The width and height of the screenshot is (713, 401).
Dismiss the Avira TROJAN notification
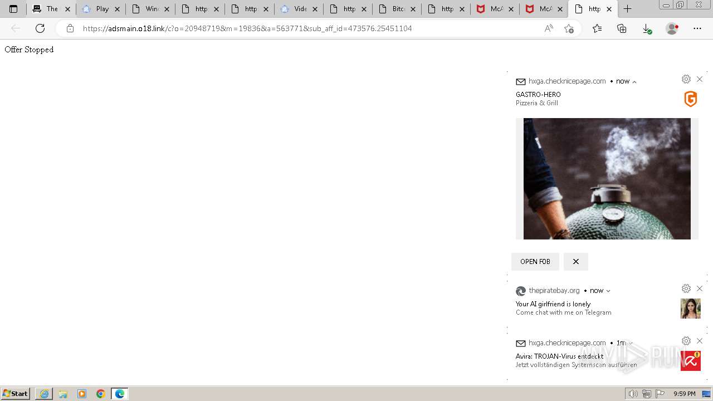700,341
